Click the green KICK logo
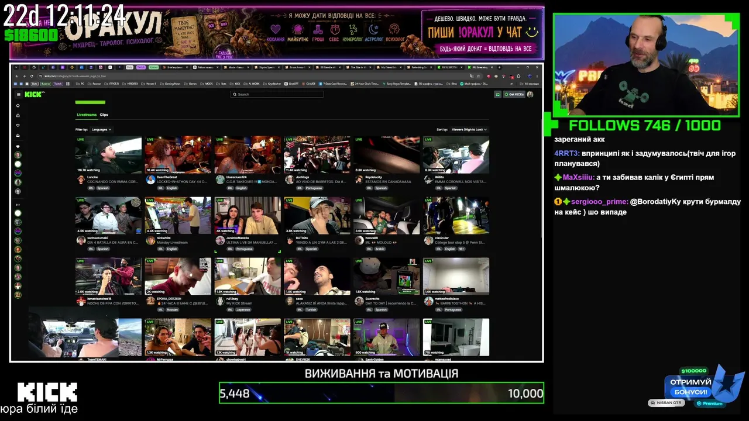This screenshot has height=421, width=749. (x=34, y=94)
